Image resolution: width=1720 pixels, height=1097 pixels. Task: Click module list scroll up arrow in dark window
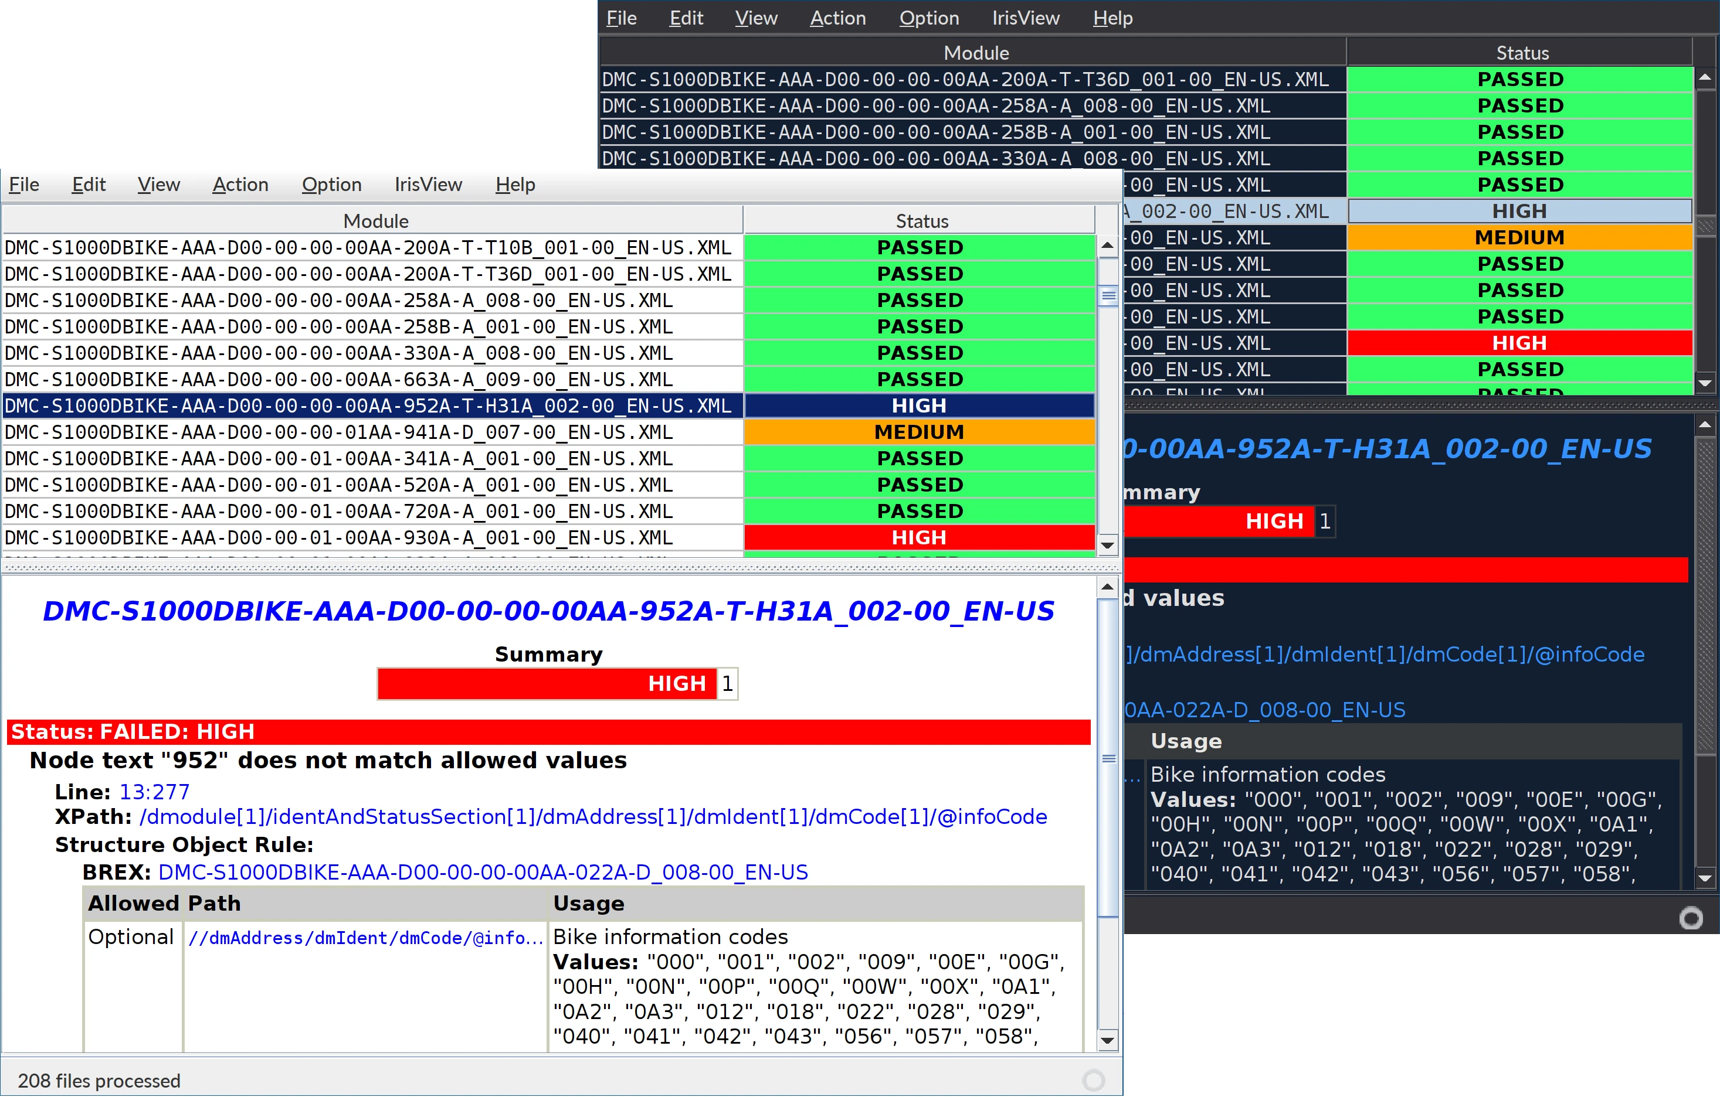1706,78
